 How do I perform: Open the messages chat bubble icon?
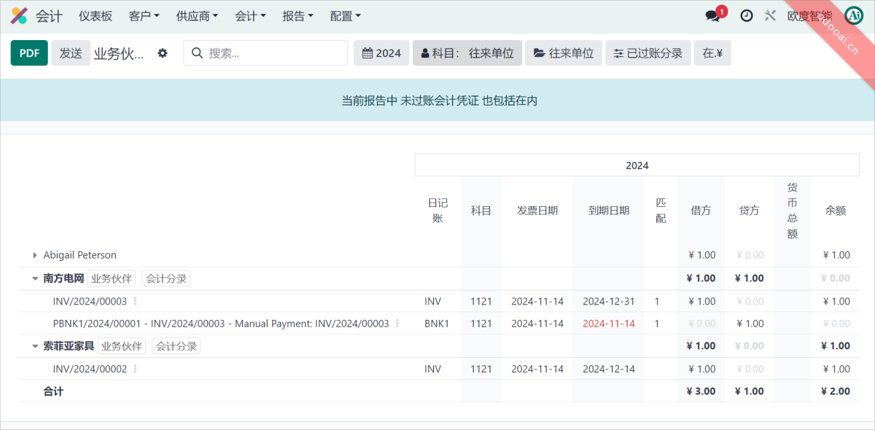click(x=712, y=16)
